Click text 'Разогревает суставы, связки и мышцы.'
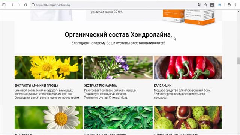The height and width of the screenshot is (135, 240). coord(111,90)
